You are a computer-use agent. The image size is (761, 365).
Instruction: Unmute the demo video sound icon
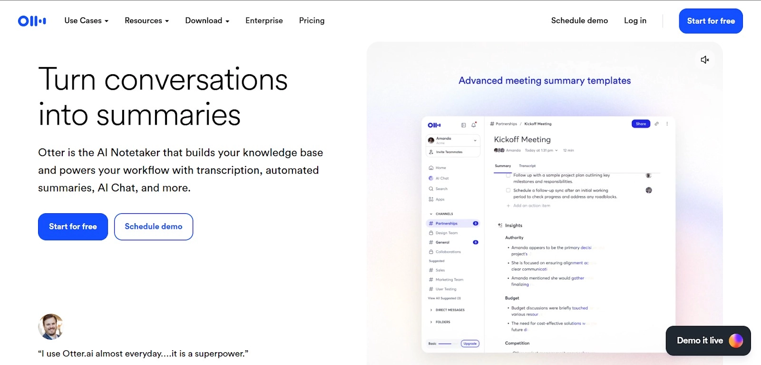click(x=705, y=59)
